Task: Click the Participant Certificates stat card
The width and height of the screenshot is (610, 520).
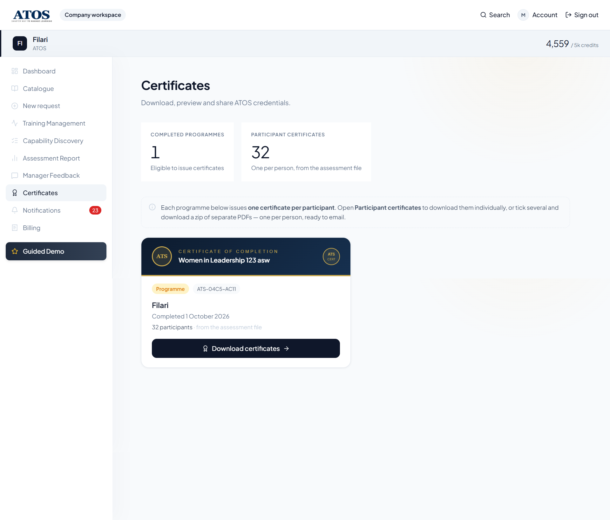Action: tap(306, 152)
